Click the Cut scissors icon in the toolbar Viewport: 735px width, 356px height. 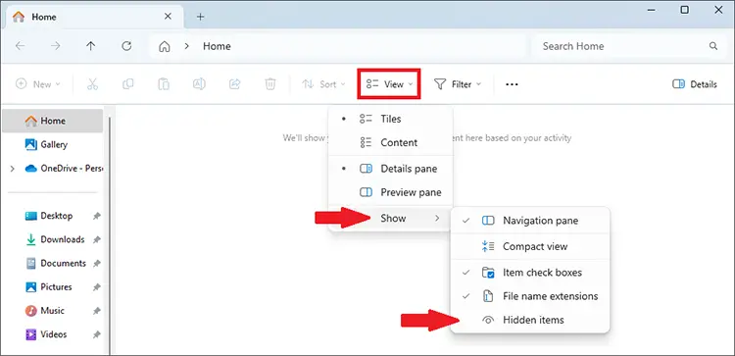(x=92, y=84)
